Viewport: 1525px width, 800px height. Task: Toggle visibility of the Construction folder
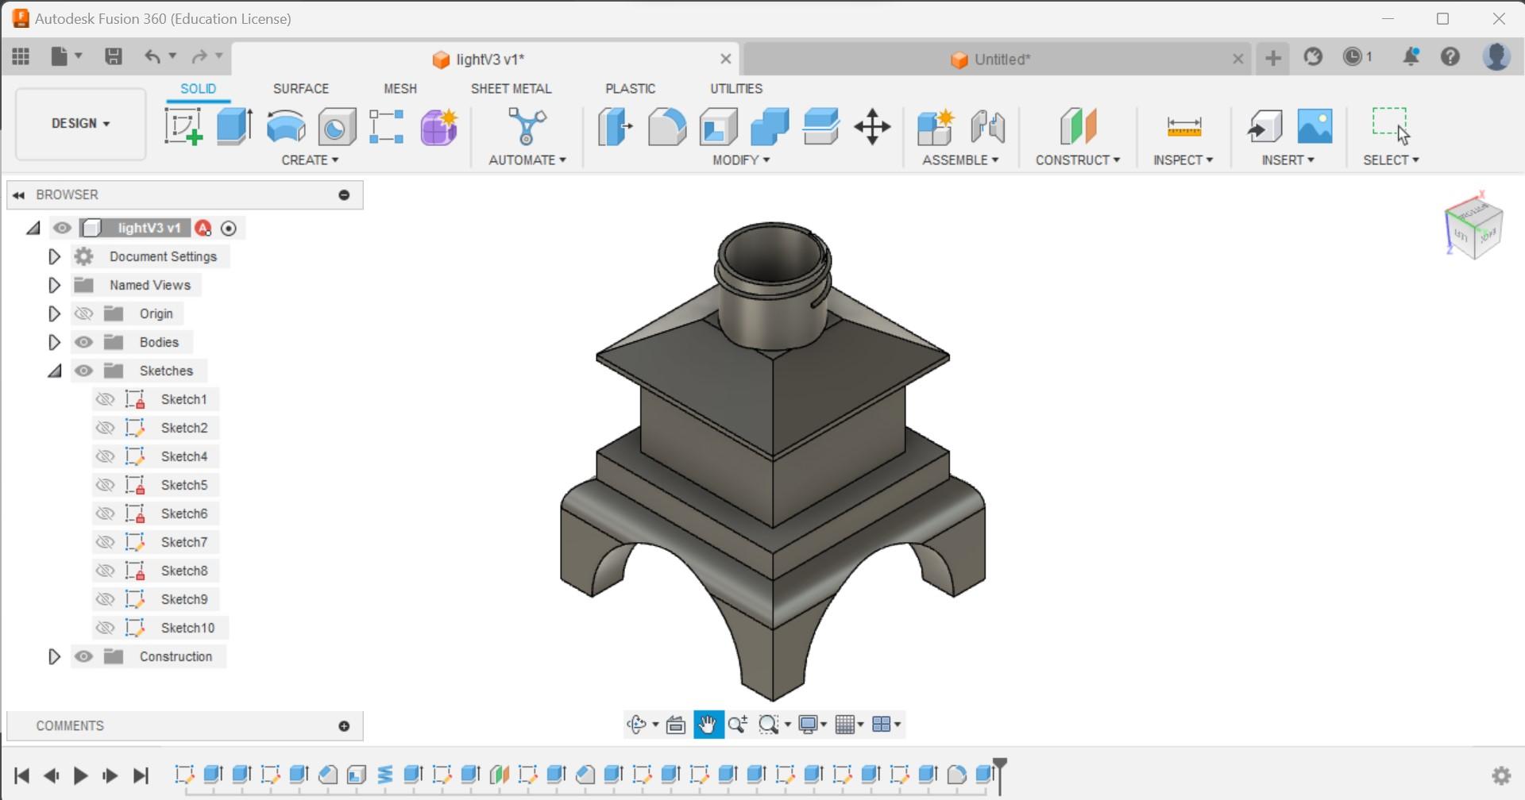pyautogui.click(x=83, y=656)
